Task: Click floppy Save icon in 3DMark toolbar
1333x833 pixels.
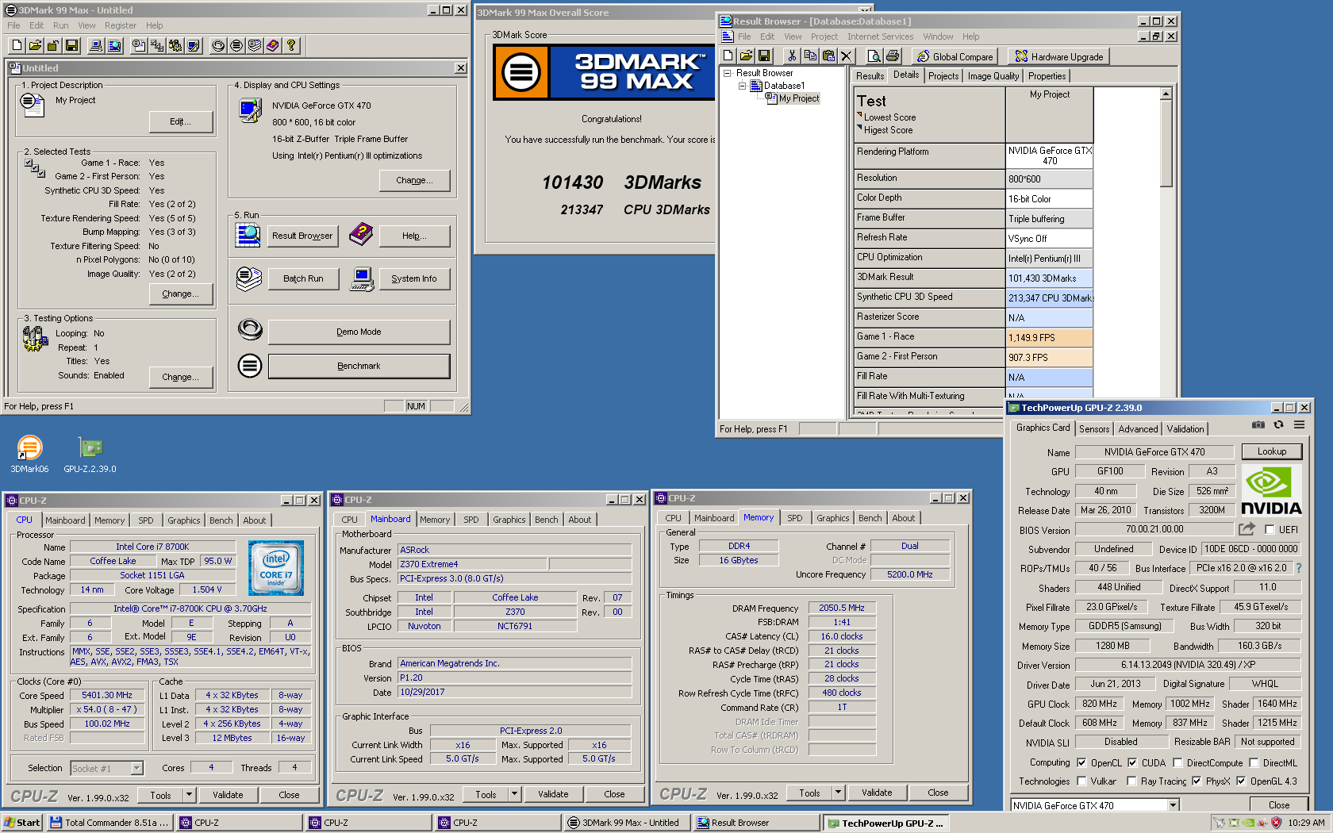Action: click(x=71, y=46)
